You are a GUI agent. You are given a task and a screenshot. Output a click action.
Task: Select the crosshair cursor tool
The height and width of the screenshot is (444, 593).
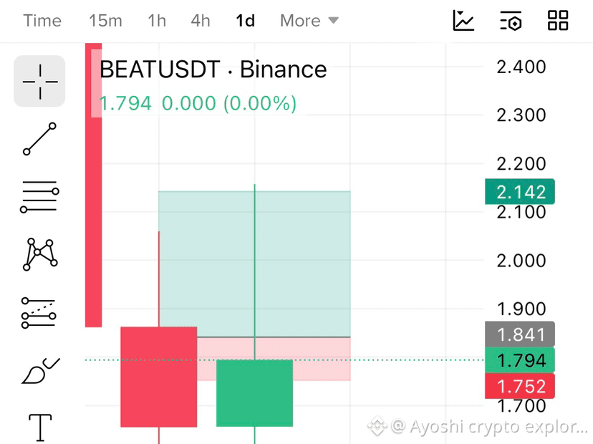pyautogui.click(x=39, y=82)
